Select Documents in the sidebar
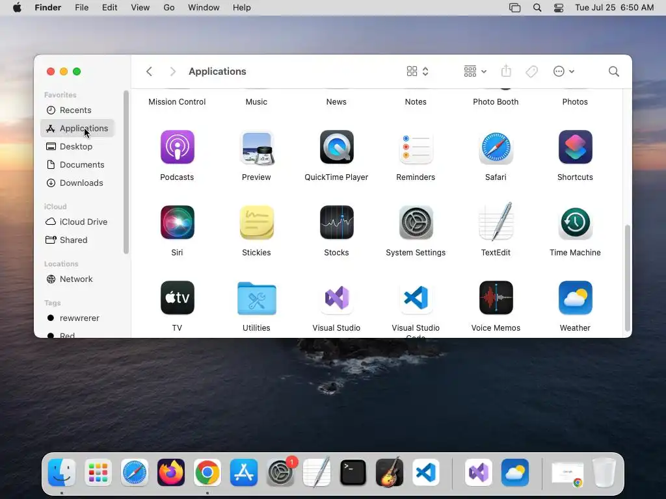This screenshot has width=666, height=499. tap(78, 164)
